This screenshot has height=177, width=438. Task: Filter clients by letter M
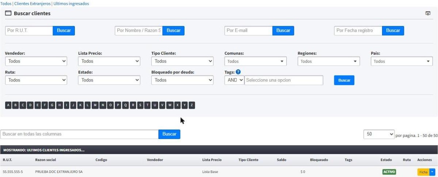coord(95,105)
